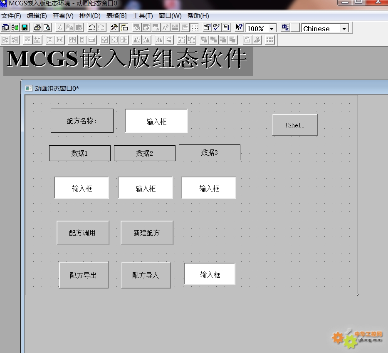Toggle the drawing edit bar icon
Screen dimensions: 388x353
click(124, 27)
